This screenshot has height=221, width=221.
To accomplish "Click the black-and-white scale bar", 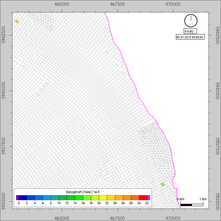I will (x=192, y=205).
